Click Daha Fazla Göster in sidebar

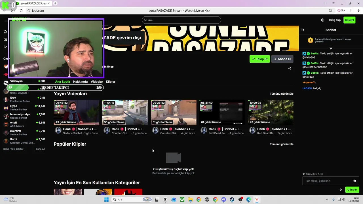[x=13, y=149]
